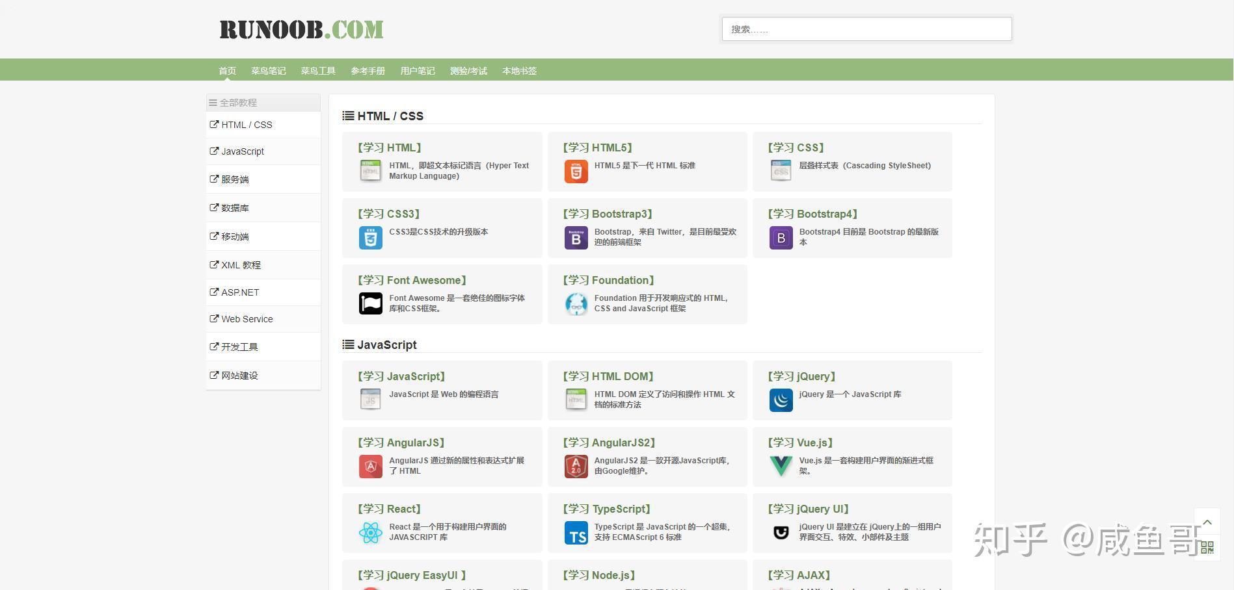The image size is (1234, 590).
Task: Open the 【学习 Vue.js】 title link
Action: [x=801, y=443]
